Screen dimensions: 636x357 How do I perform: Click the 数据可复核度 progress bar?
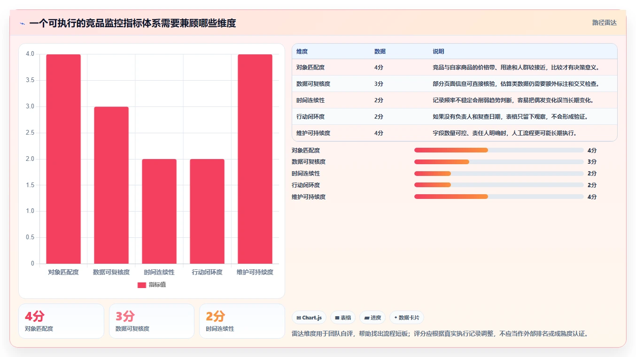pyautogui.click(x=499, y=162)
